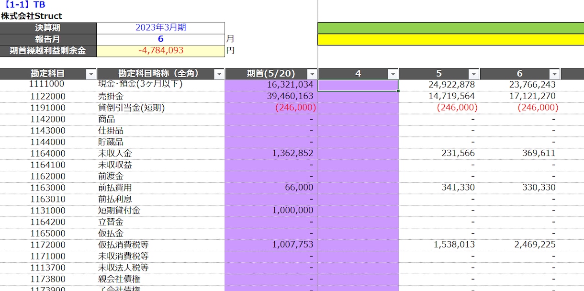Open filter dropdown for column 6
This screenshot has width=584, height=291.
click(555, 74)
